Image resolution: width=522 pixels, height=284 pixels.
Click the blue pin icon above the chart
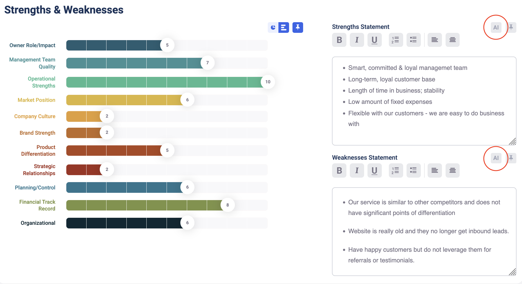[x=298, y=28]
